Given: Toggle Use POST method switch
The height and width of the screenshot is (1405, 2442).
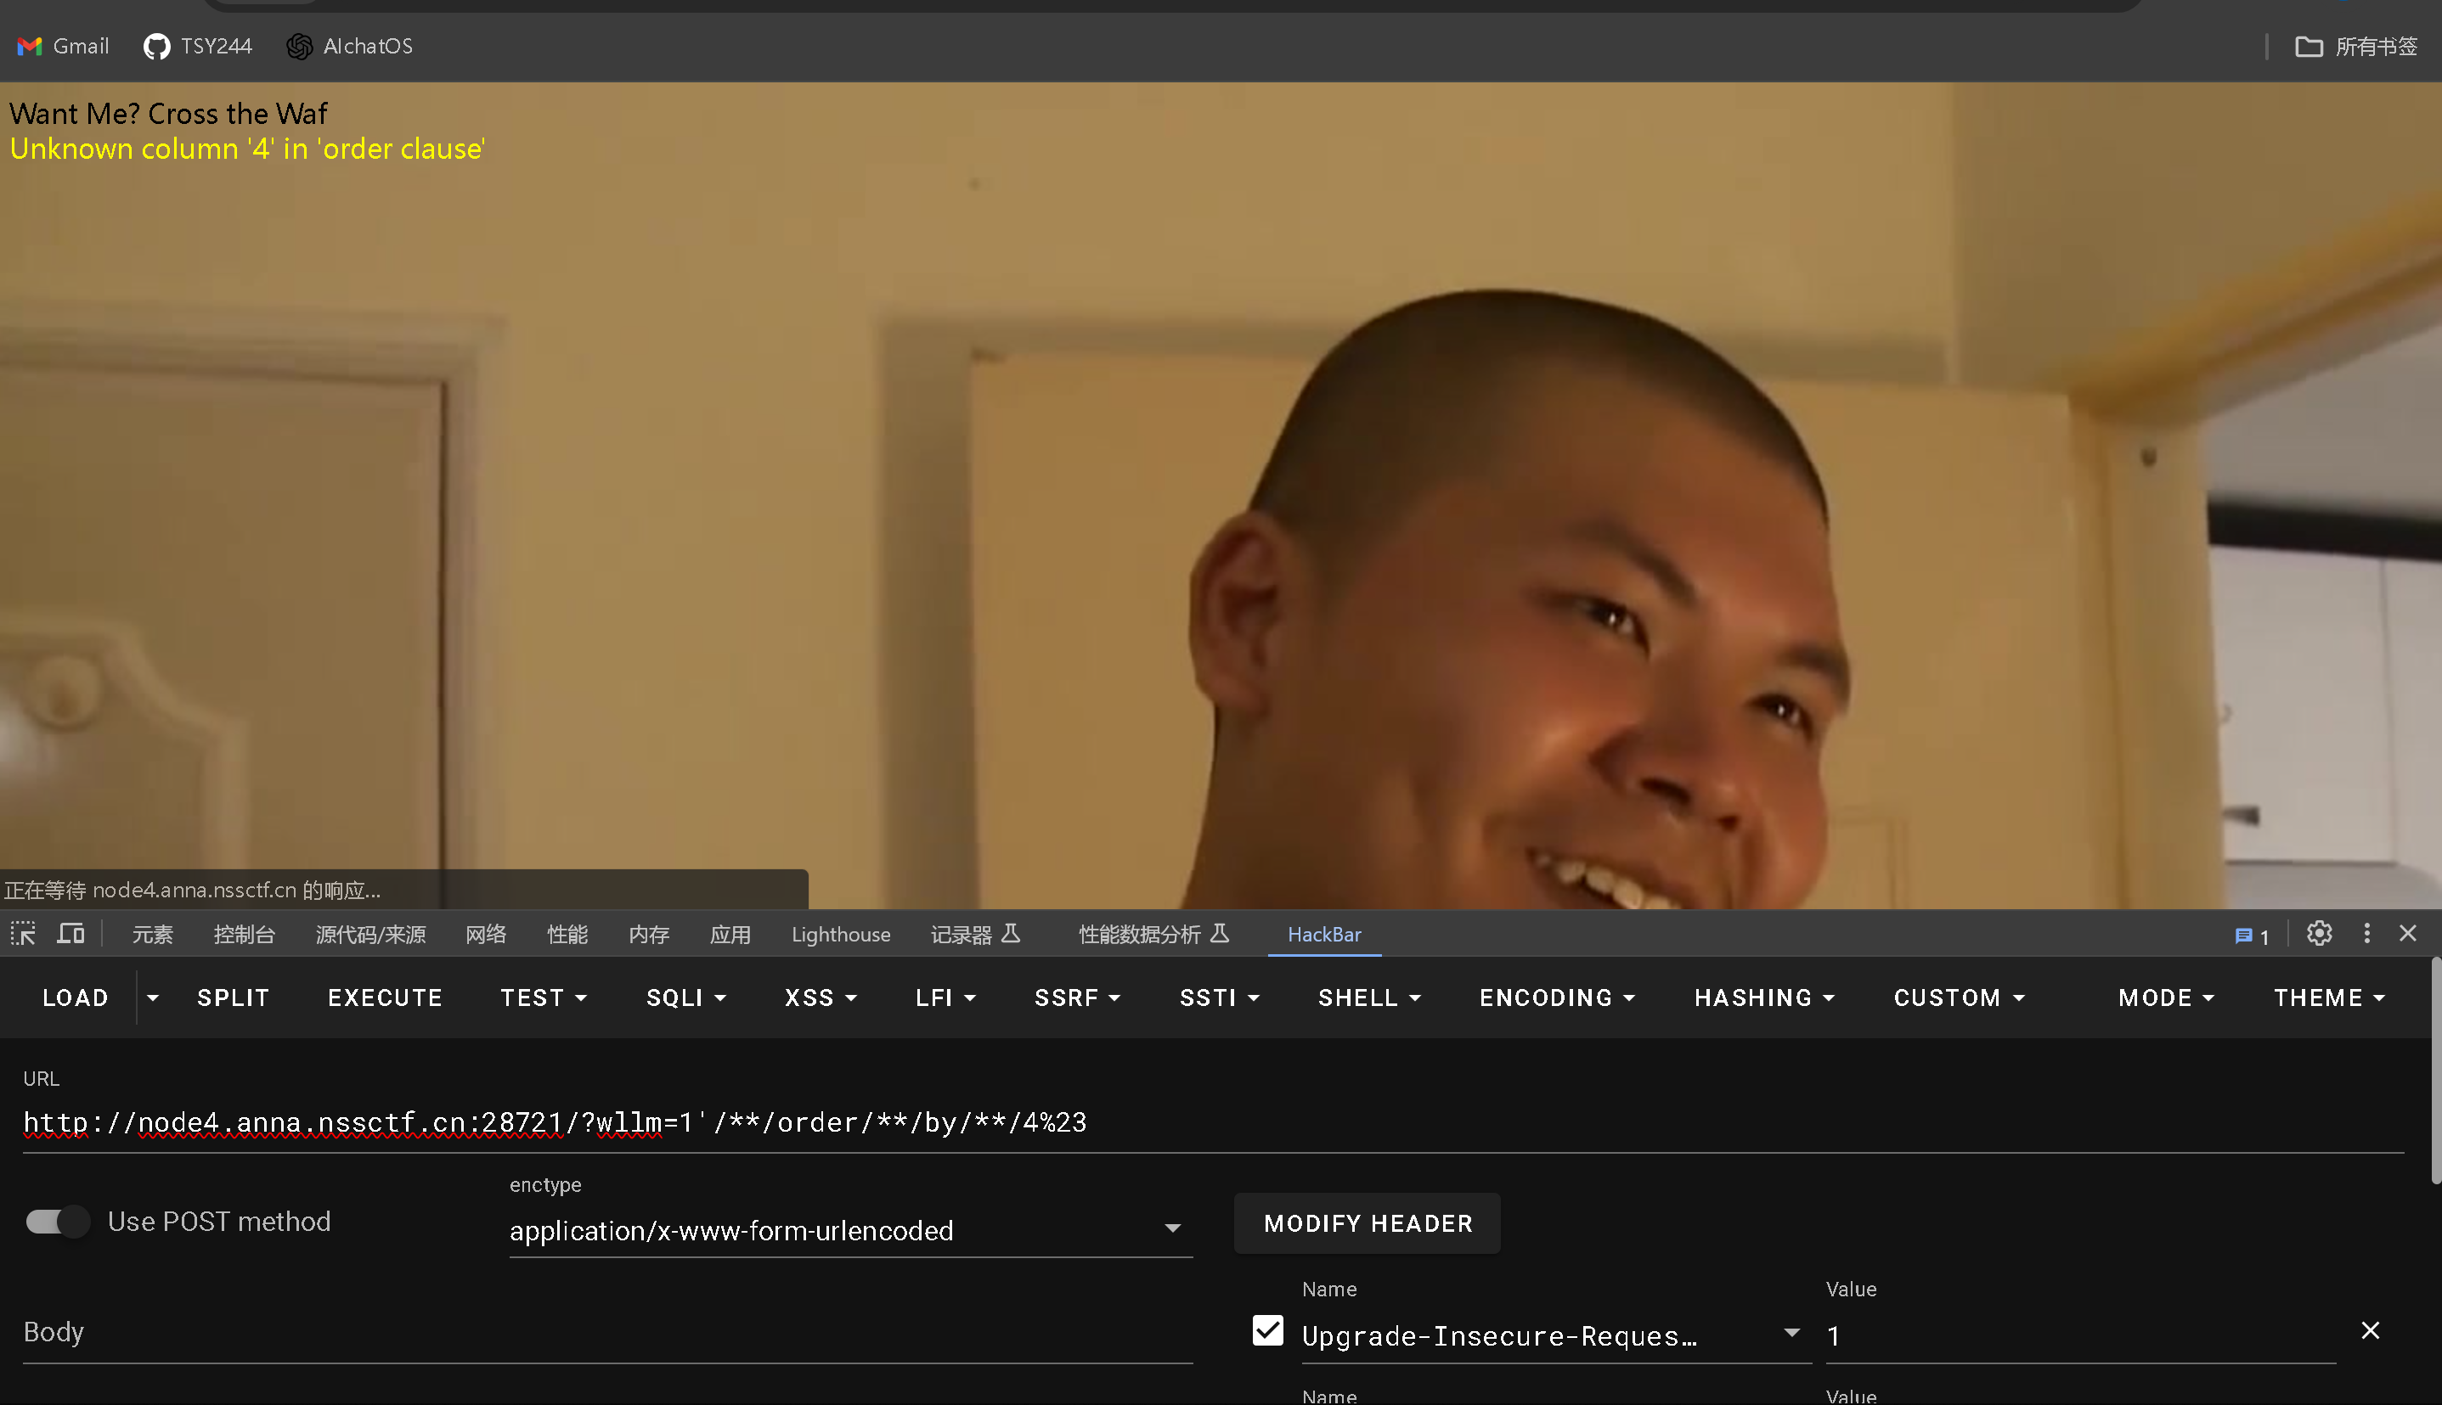Looking at the screenshot, I should (57, 1222).
